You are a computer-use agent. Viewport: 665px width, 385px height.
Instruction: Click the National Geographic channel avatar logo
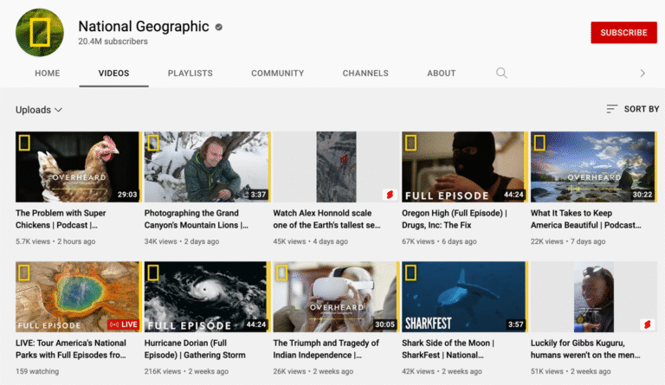(x=39, y=33)
